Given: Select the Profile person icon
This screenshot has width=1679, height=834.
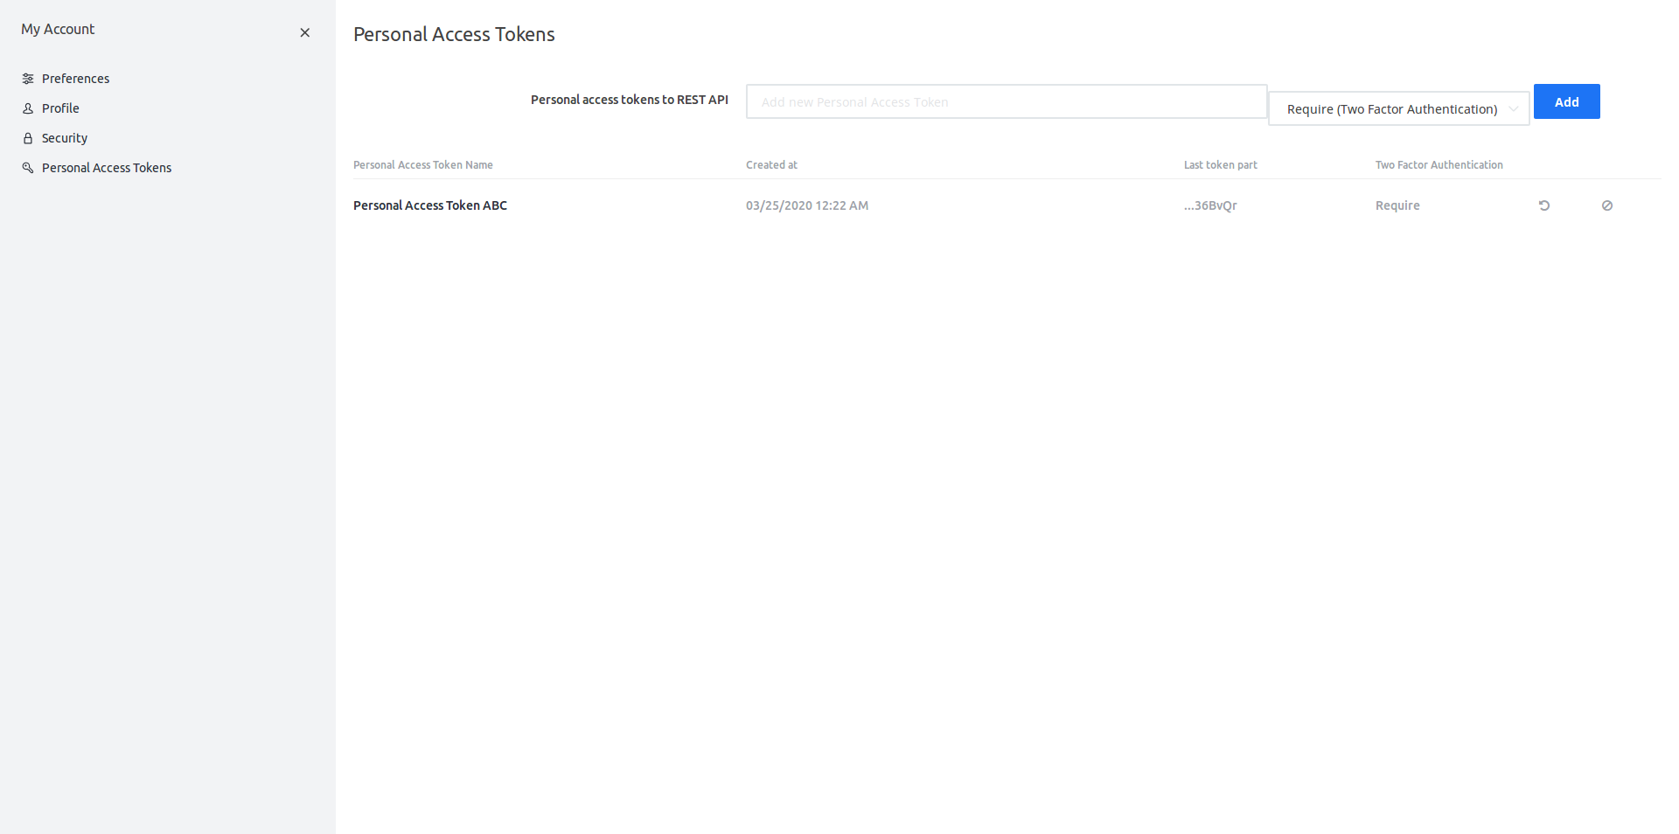Looking at the screenshot, I should 27,108.
